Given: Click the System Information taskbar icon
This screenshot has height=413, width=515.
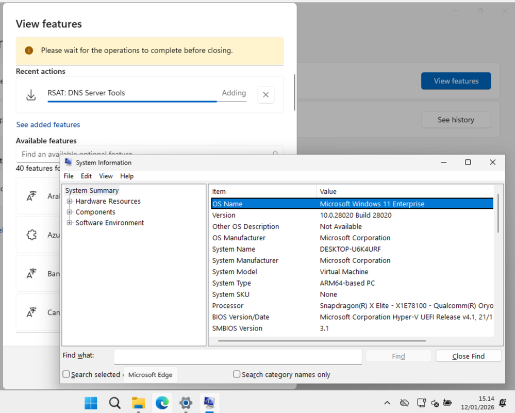Looking at the screenshot, I should pos(209,403).
